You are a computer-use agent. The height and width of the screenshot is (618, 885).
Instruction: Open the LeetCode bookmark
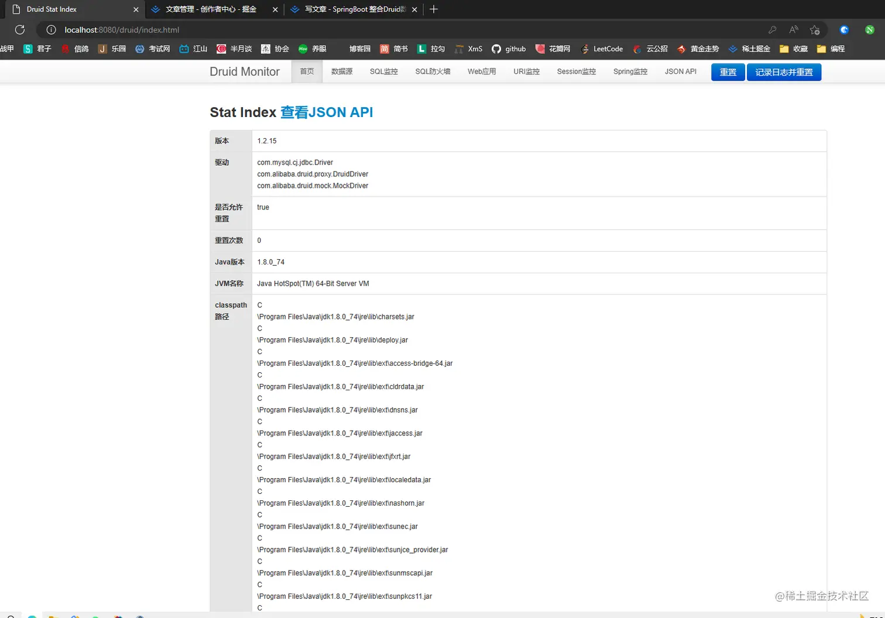click(x=602, y=49)
